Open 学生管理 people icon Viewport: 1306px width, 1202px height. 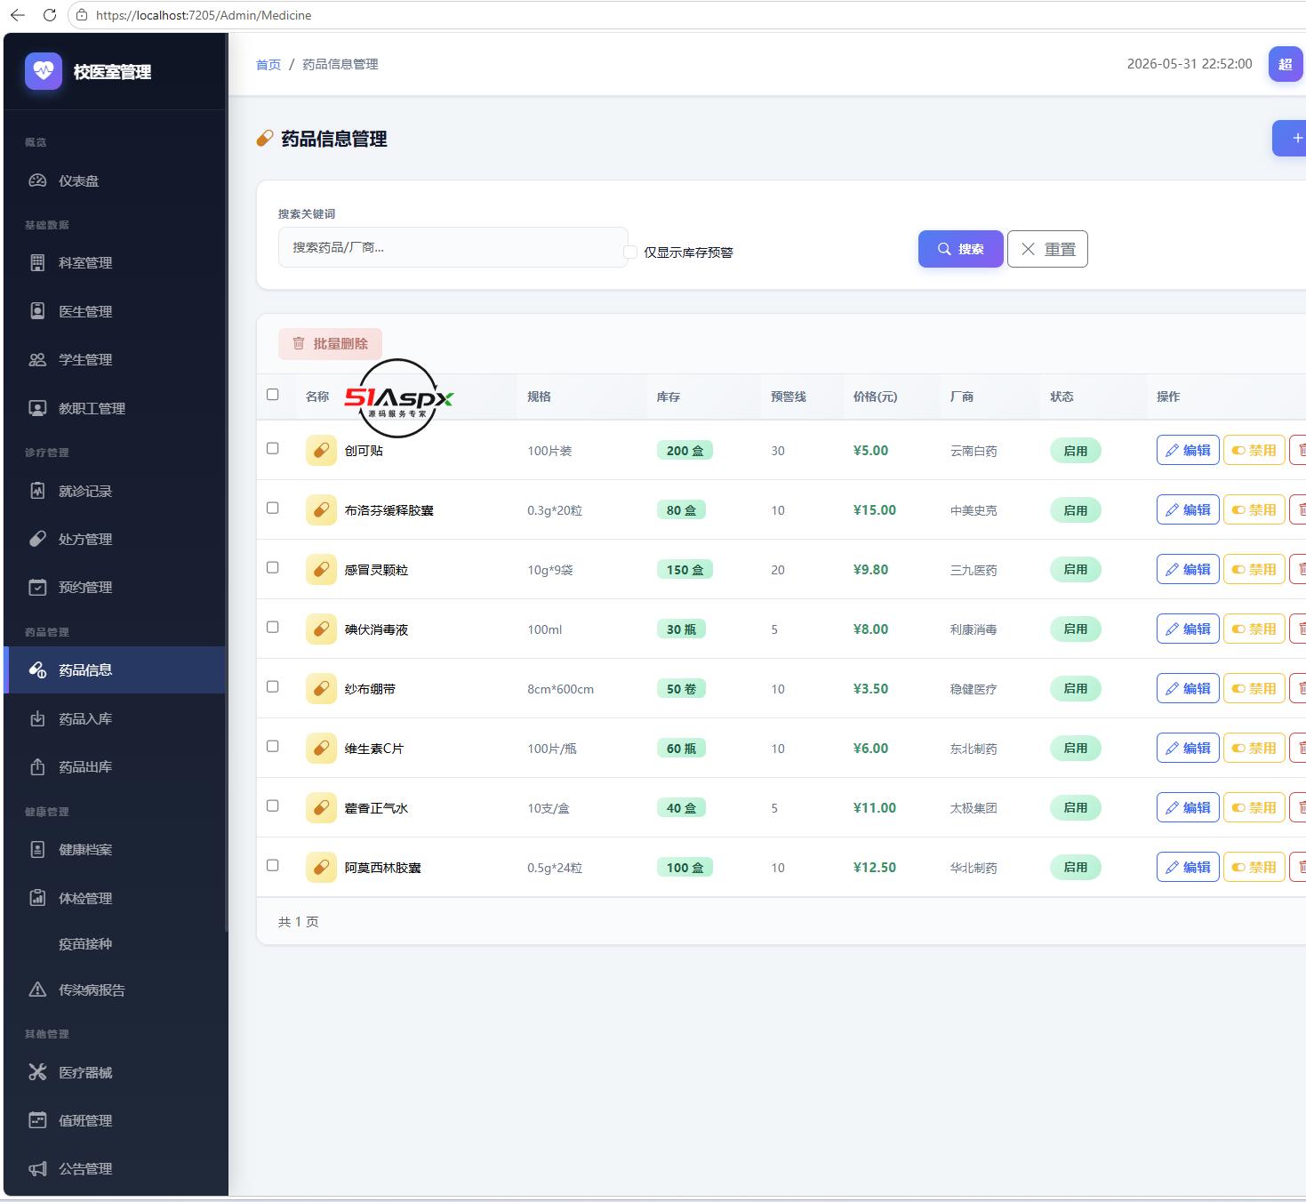(37, 359)
